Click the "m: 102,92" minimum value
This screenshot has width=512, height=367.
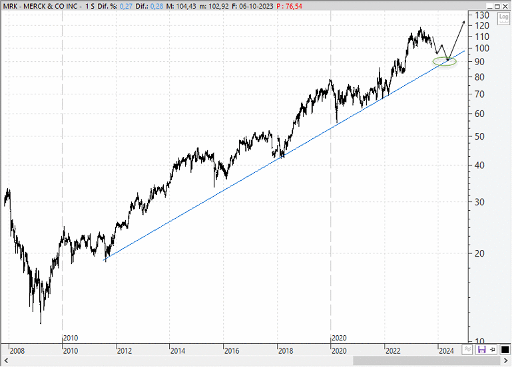point(214,6)
